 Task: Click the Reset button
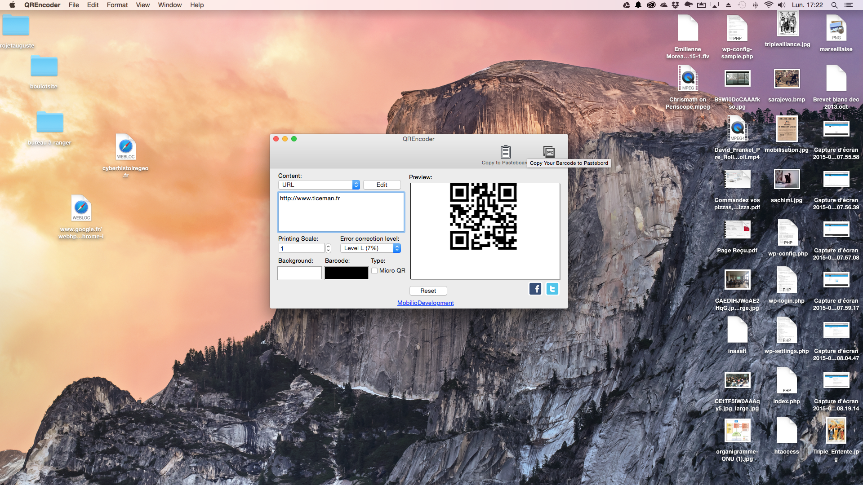click(428, 291)
